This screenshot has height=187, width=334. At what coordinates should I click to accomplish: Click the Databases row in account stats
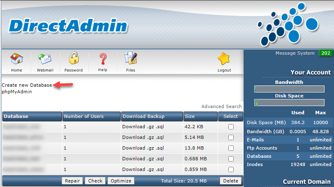coord(289,156)
